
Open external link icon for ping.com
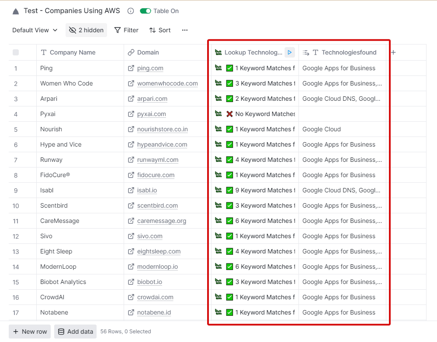(131, 68)
